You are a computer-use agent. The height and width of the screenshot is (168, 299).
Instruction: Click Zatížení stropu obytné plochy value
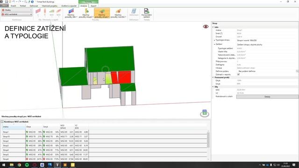coord(249,45)
